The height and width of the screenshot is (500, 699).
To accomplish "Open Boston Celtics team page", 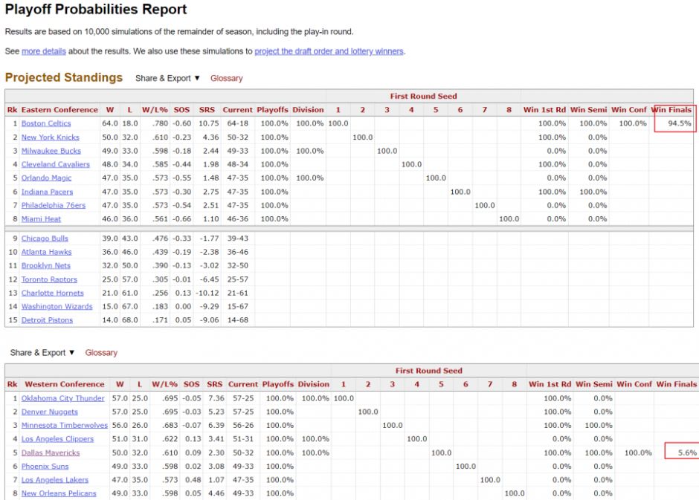I will (x=46, y=123).
